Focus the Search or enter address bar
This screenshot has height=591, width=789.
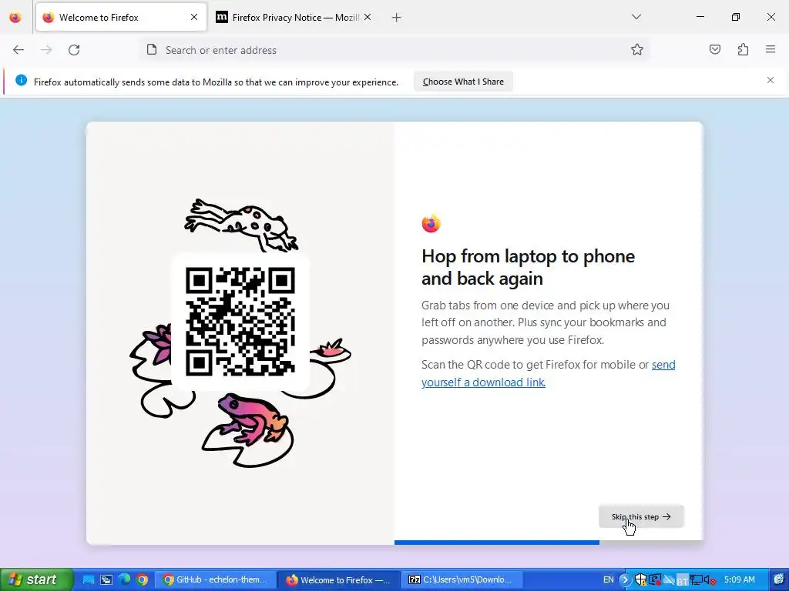coord(394,50)
